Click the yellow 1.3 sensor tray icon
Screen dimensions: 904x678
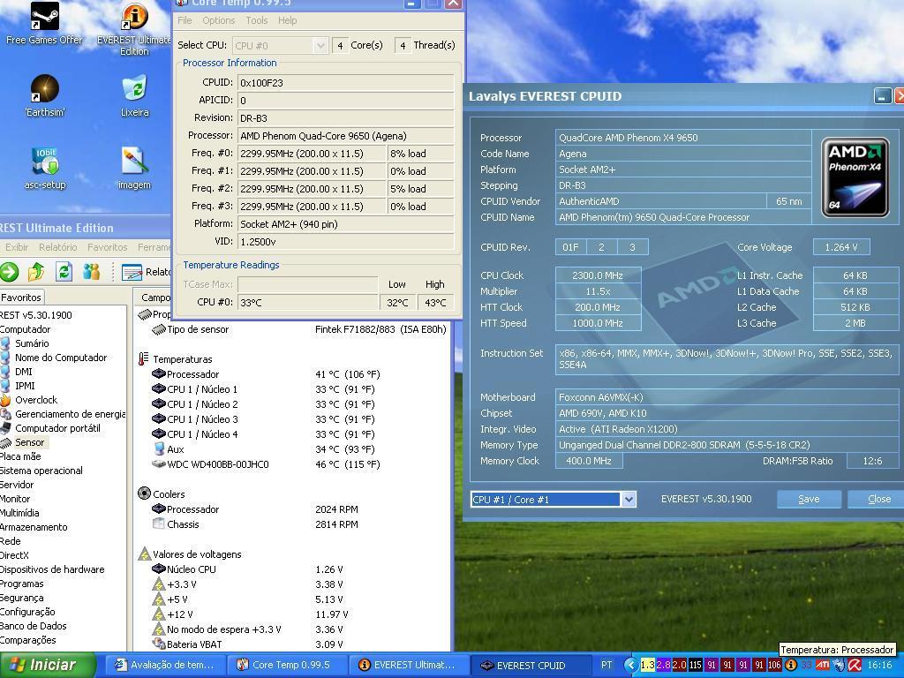(647, 665)
